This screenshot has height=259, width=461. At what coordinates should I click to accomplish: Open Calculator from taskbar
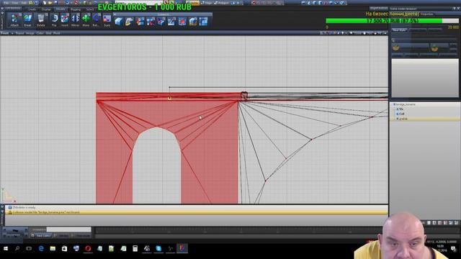(x=135, y=248)
